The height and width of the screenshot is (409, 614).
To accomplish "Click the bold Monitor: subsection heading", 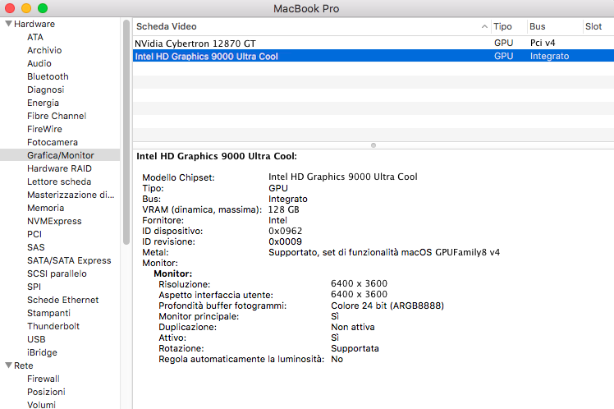I will (173, 273).
